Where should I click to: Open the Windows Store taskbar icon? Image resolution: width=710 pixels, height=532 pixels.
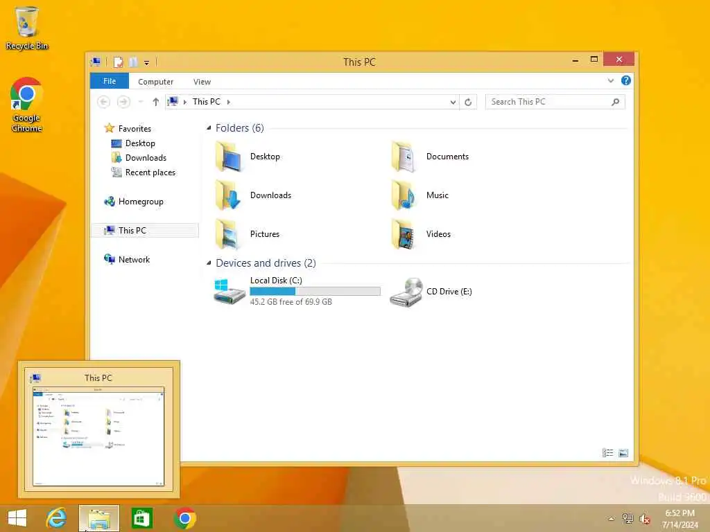[141, 518]
